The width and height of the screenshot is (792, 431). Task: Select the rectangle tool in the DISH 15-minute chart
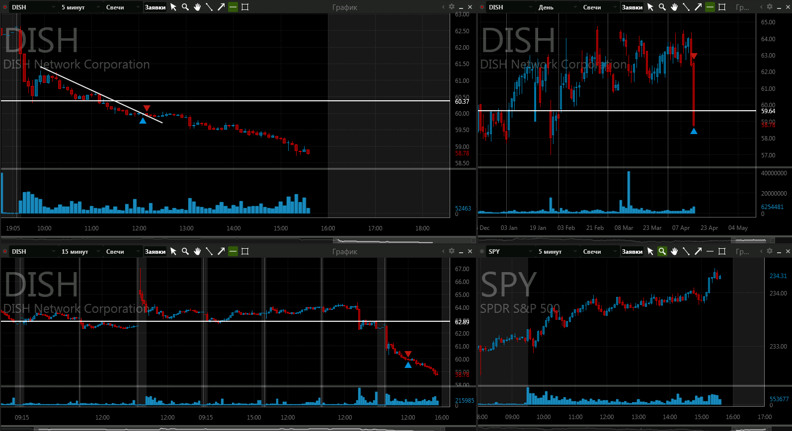tap(245, 251)
